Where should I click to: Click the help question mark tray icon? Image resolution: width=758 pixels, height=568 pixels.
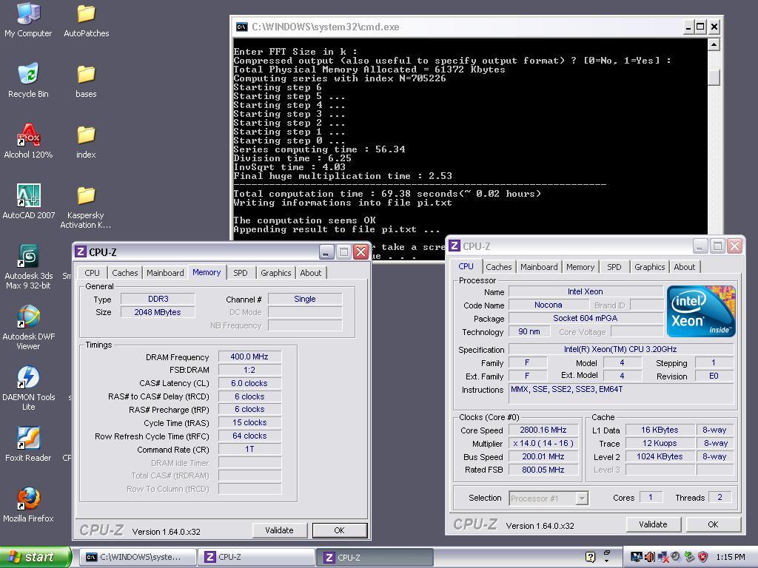(590, 557)
